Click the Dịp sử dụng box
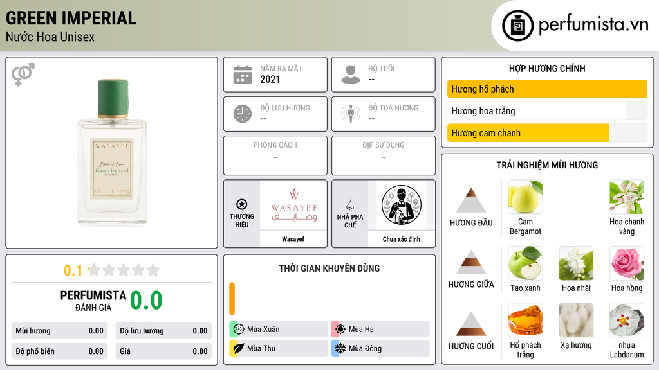659x370 pixels. (x=384, y=155)
